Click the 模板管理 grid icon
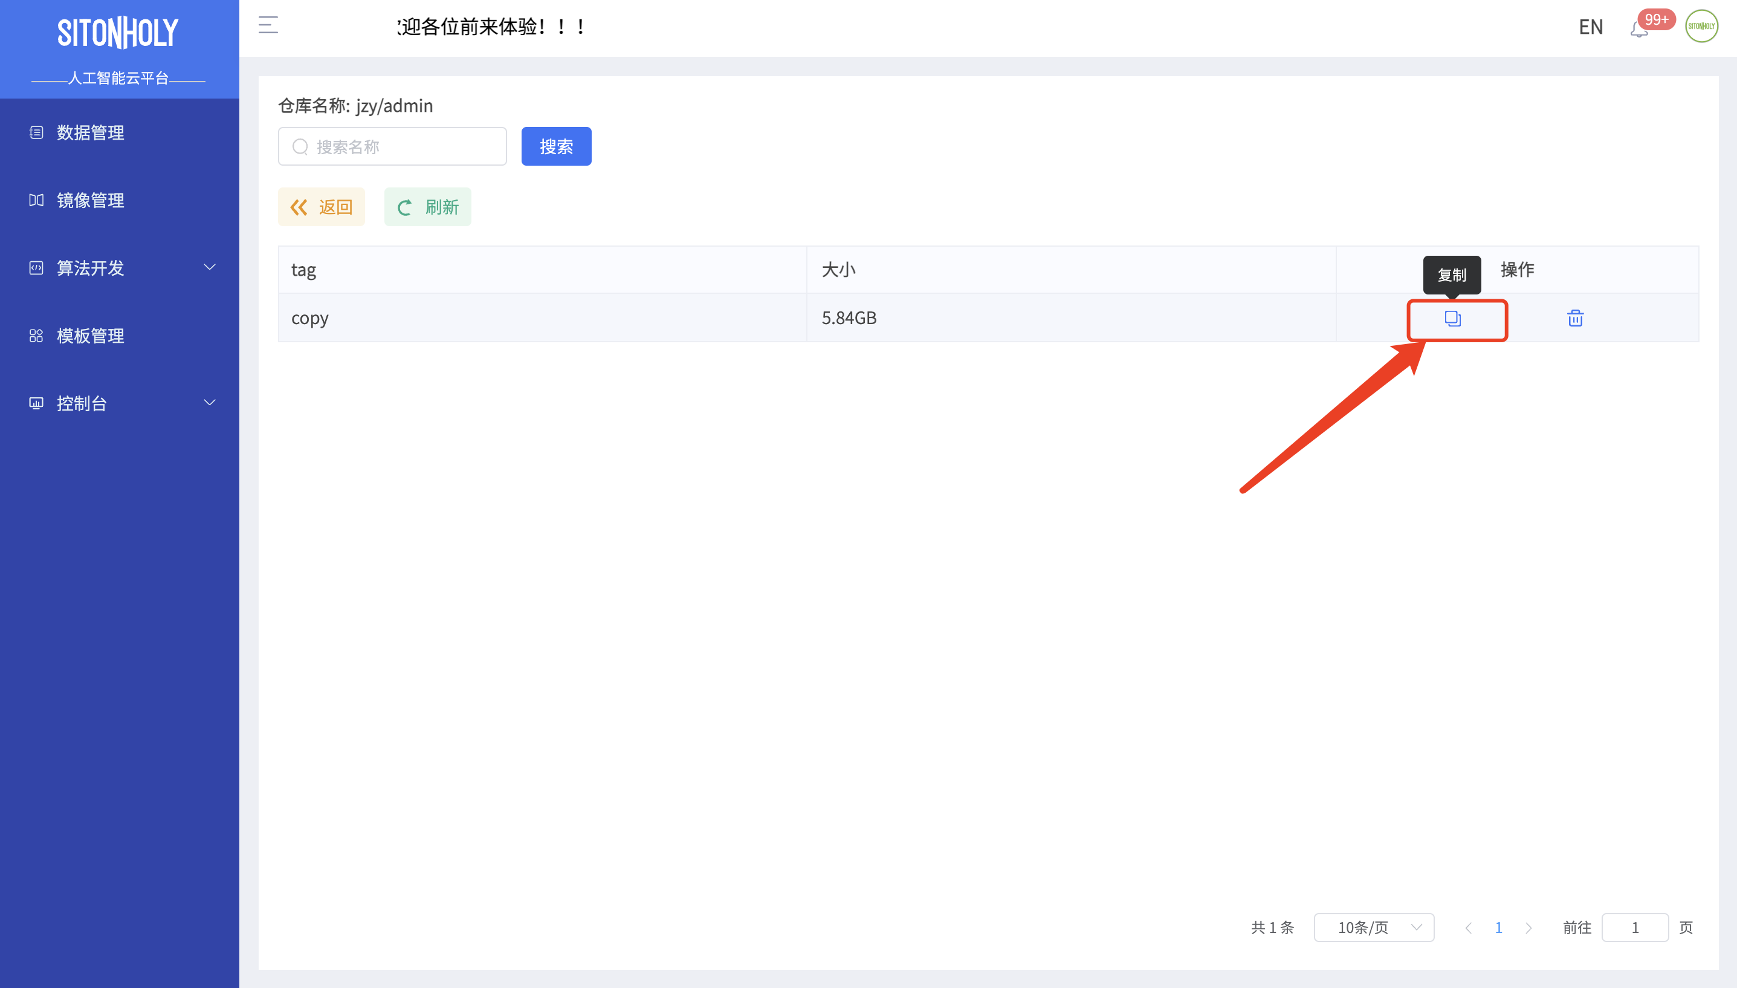Image resolution: width=1737 pixels, height=988 pixels. tap(37, 336)
